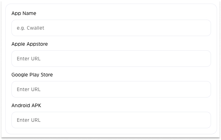Select the Google Play Store URL field
This screenshot has width=221, height=140.
click(x=111, y=89)
